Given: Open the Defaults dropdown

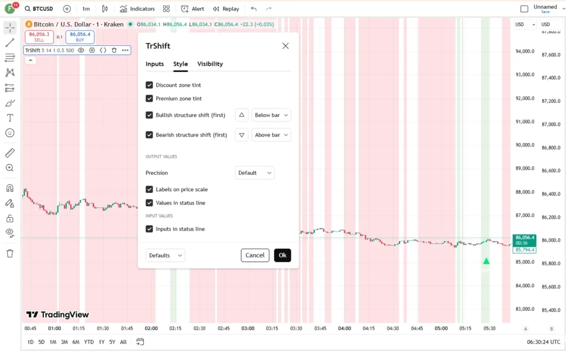Looking at the screenshot, I should [165, 255].
